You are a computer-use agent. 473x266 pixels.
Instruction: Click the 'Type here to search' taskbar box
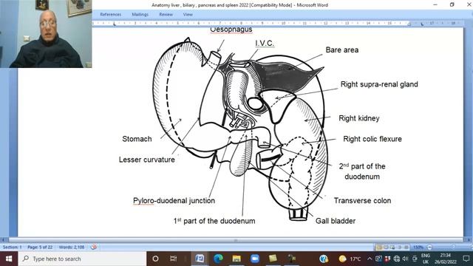click(x=82, y=259)
